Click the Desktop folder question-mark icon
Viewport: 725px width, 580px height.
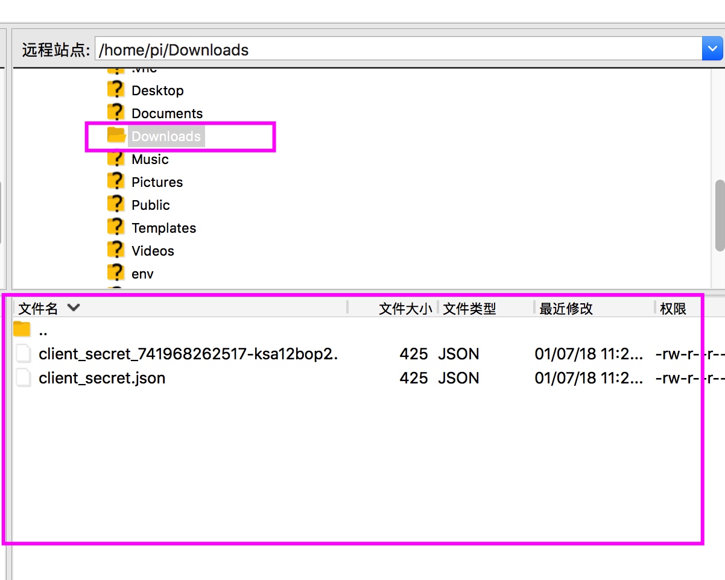(116, 90)
